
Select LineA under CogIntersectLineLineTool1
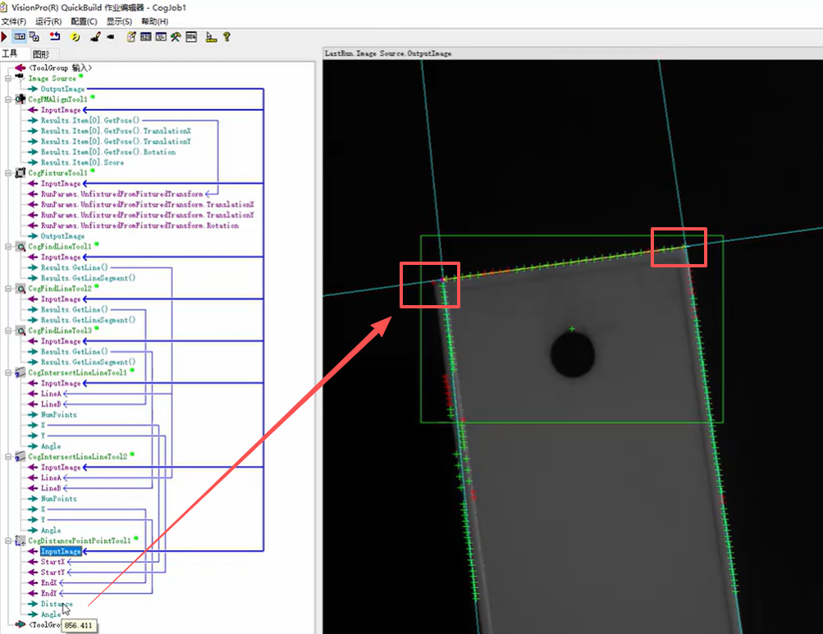[51, 393]
